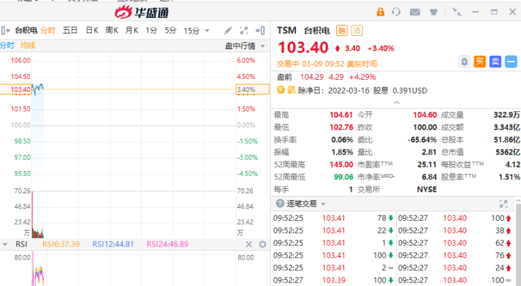Switch to 1分 chart tab
Screen dimensions: 521x286
(x=151, y=30)
